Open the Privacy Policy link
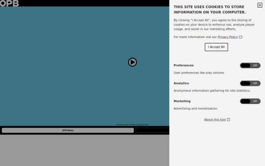This screenshot has width=265, height=166. point(227,37)
